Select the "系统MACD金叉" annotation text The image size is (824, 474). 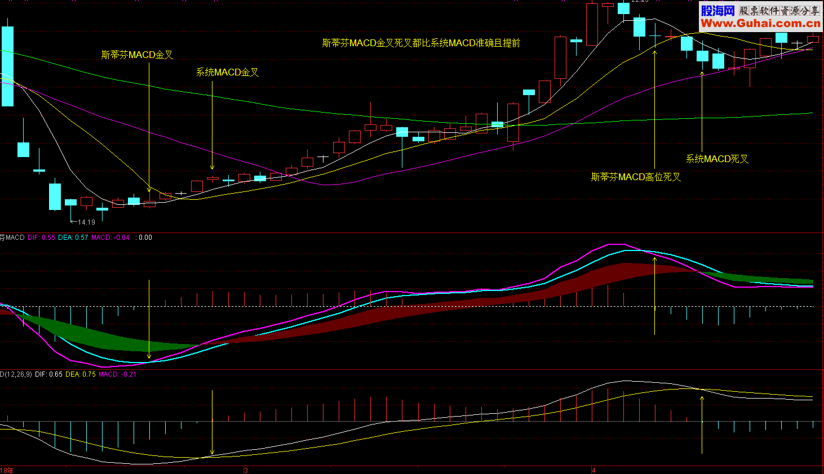pos(227,72)
